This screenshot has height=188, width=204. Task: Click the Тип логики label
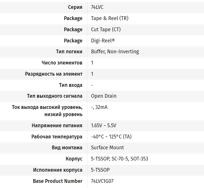[x=69, y=52]
